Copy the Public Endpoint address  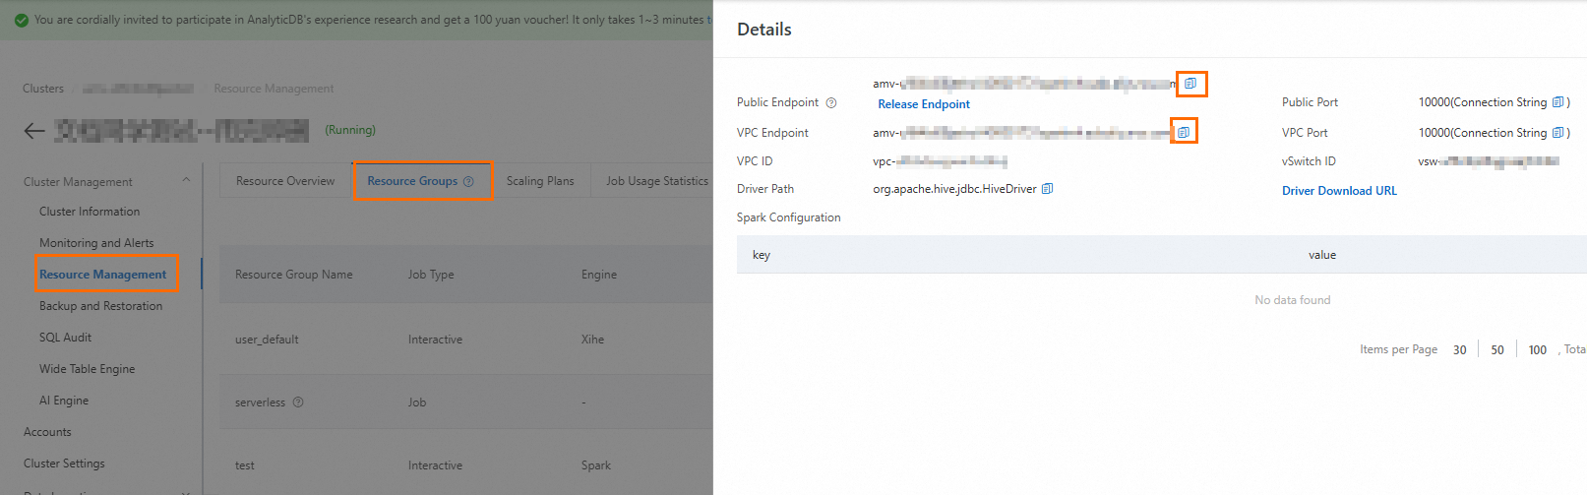[x=1190, y=84]
